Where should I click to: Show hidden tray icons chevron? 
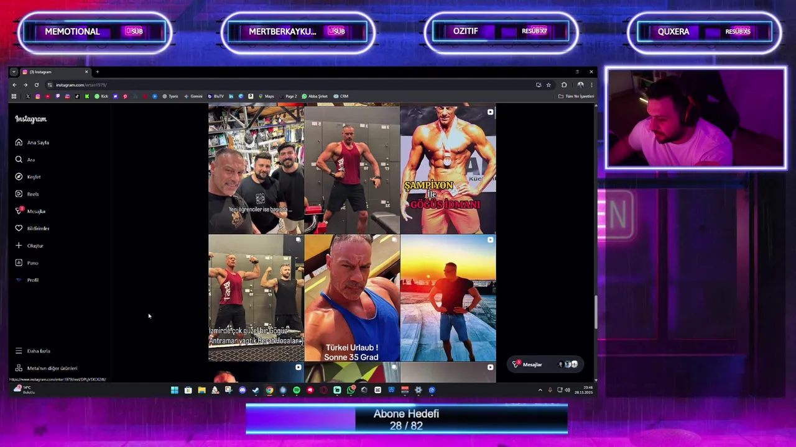click(x=540, y=390)
